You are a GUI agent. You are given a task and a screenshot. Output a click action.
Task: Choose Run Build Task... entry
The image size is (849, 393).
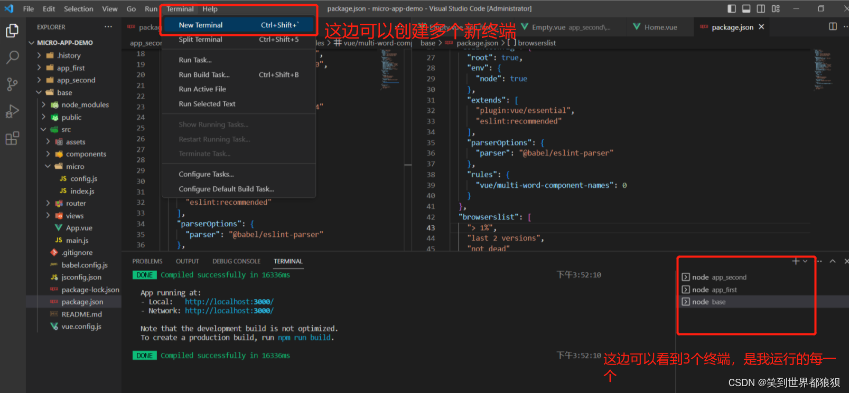(239, 75)
